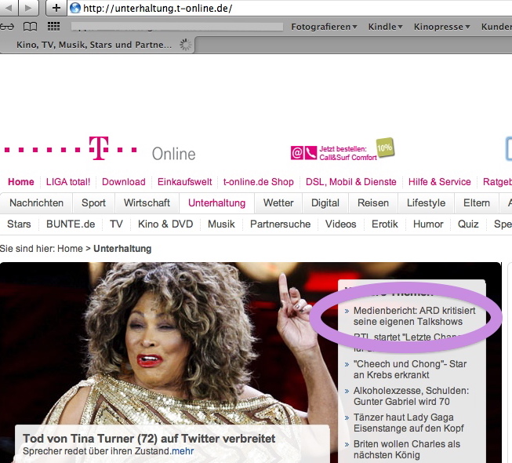This screenshot has width=512, height=463.
Task: Click the green 10% discount badge
Action: tap(385, 148)
